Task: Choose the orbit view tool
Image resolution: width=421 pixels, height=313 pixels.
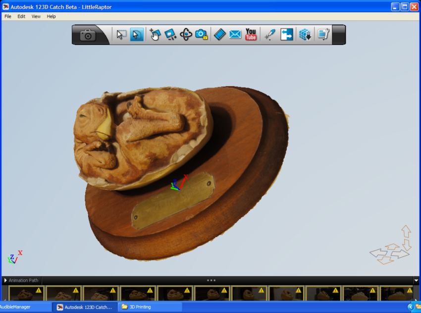Action: point(186,35)
